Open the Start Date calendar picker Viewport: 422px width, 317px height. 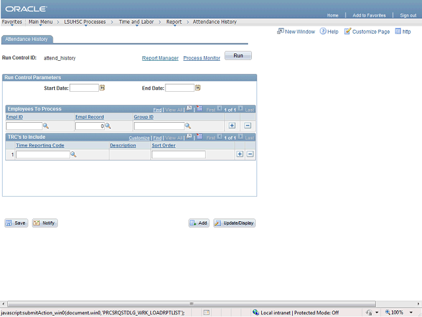(x=102, y=88)
